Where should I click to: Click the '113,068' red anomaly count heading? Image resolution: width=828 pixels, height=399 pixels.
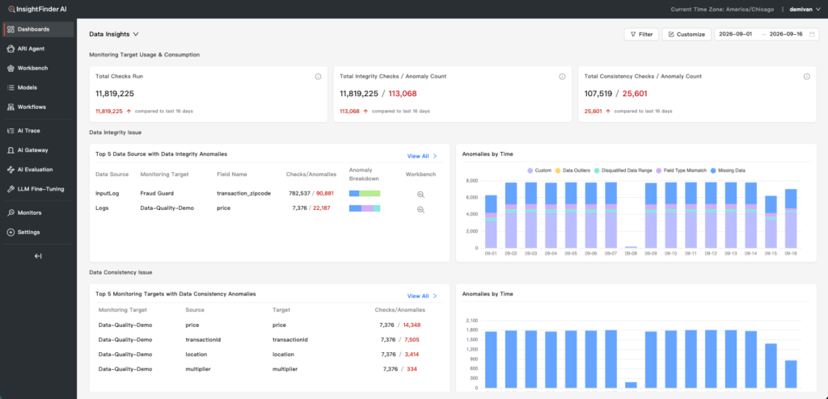tap(403, 94)
